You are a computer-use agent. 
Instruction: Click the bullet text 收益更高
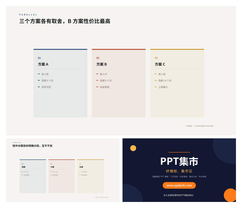105,87
